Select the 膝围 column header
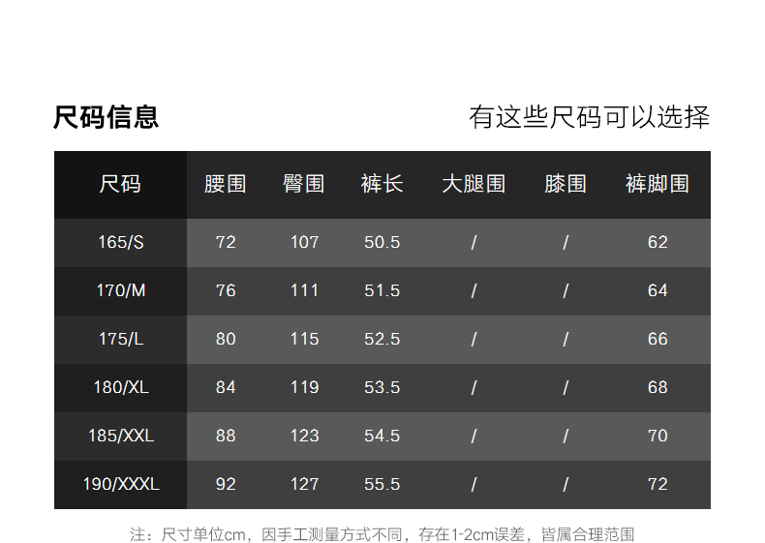The image size is (765, 543). click(x=566, y=185)
